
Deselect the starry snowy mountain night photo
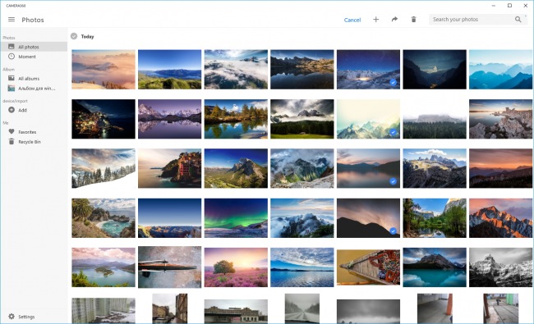[x=394, y=82]
